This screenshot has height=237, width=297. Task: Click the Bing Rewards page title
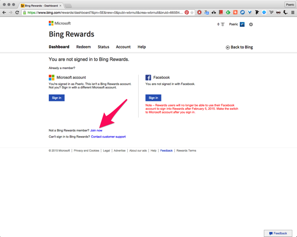click(x=71, y=34)
